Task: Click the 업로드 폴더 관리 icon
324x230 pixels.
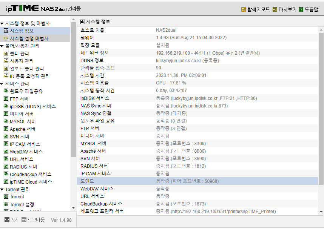Action: [x=6, y=68]
